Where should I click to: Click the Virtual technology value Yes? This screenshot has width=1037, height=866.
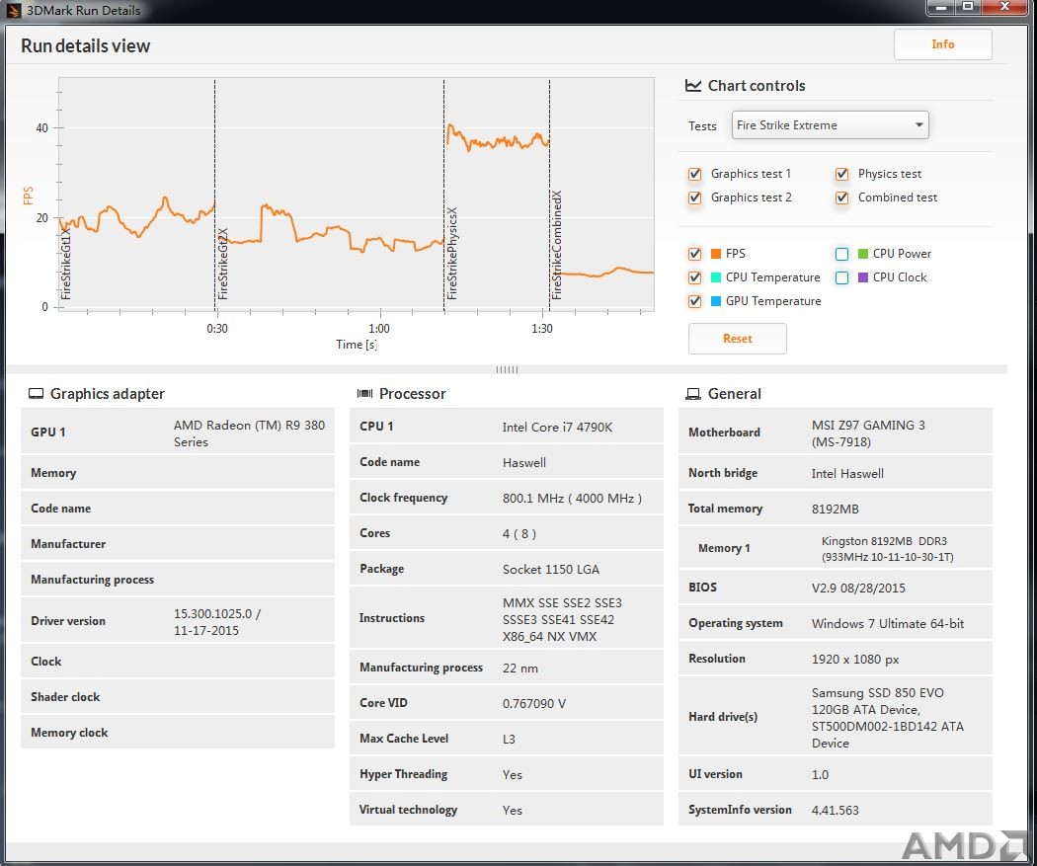click(x=512, y=811)
